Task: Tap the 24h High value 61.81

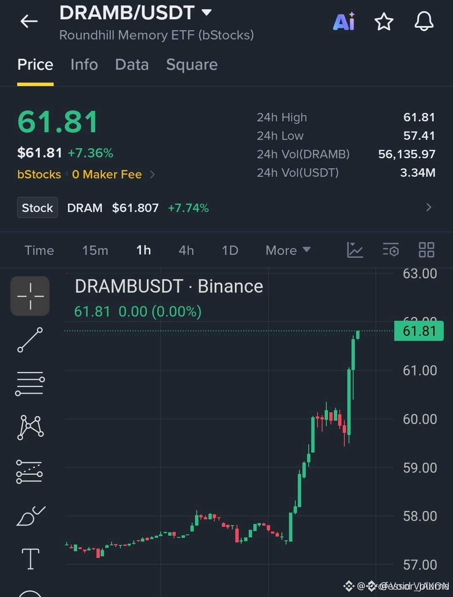Action: [x=419, y=117]
